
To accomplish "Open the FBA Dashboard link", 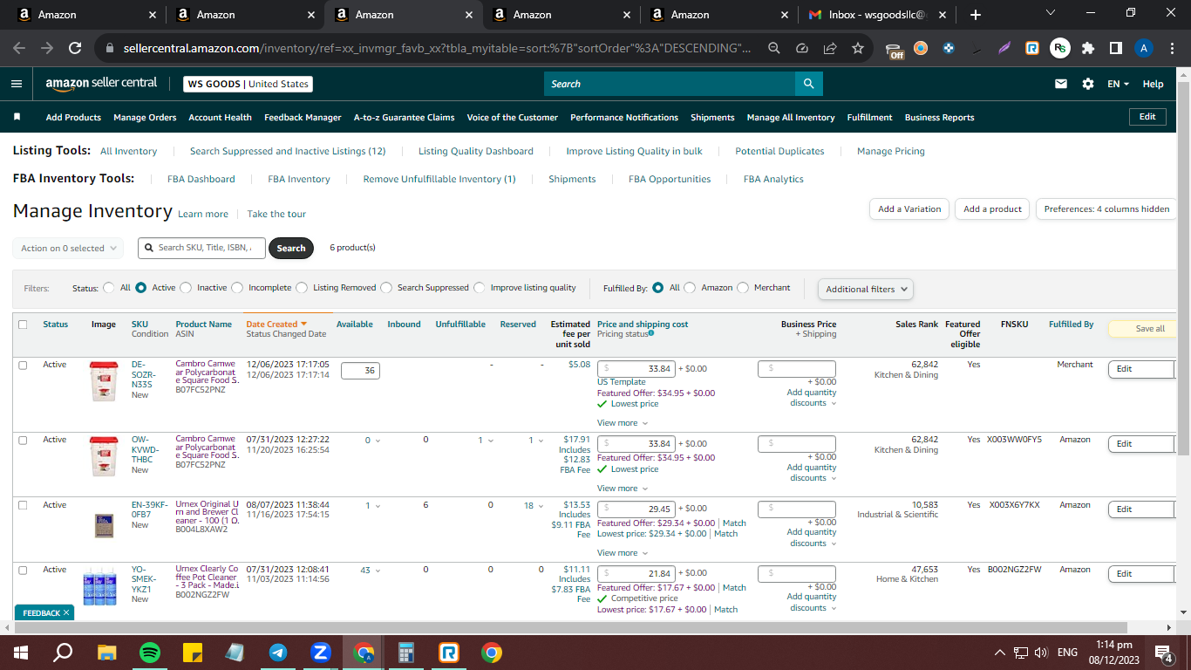I will (x=201, y=179).
